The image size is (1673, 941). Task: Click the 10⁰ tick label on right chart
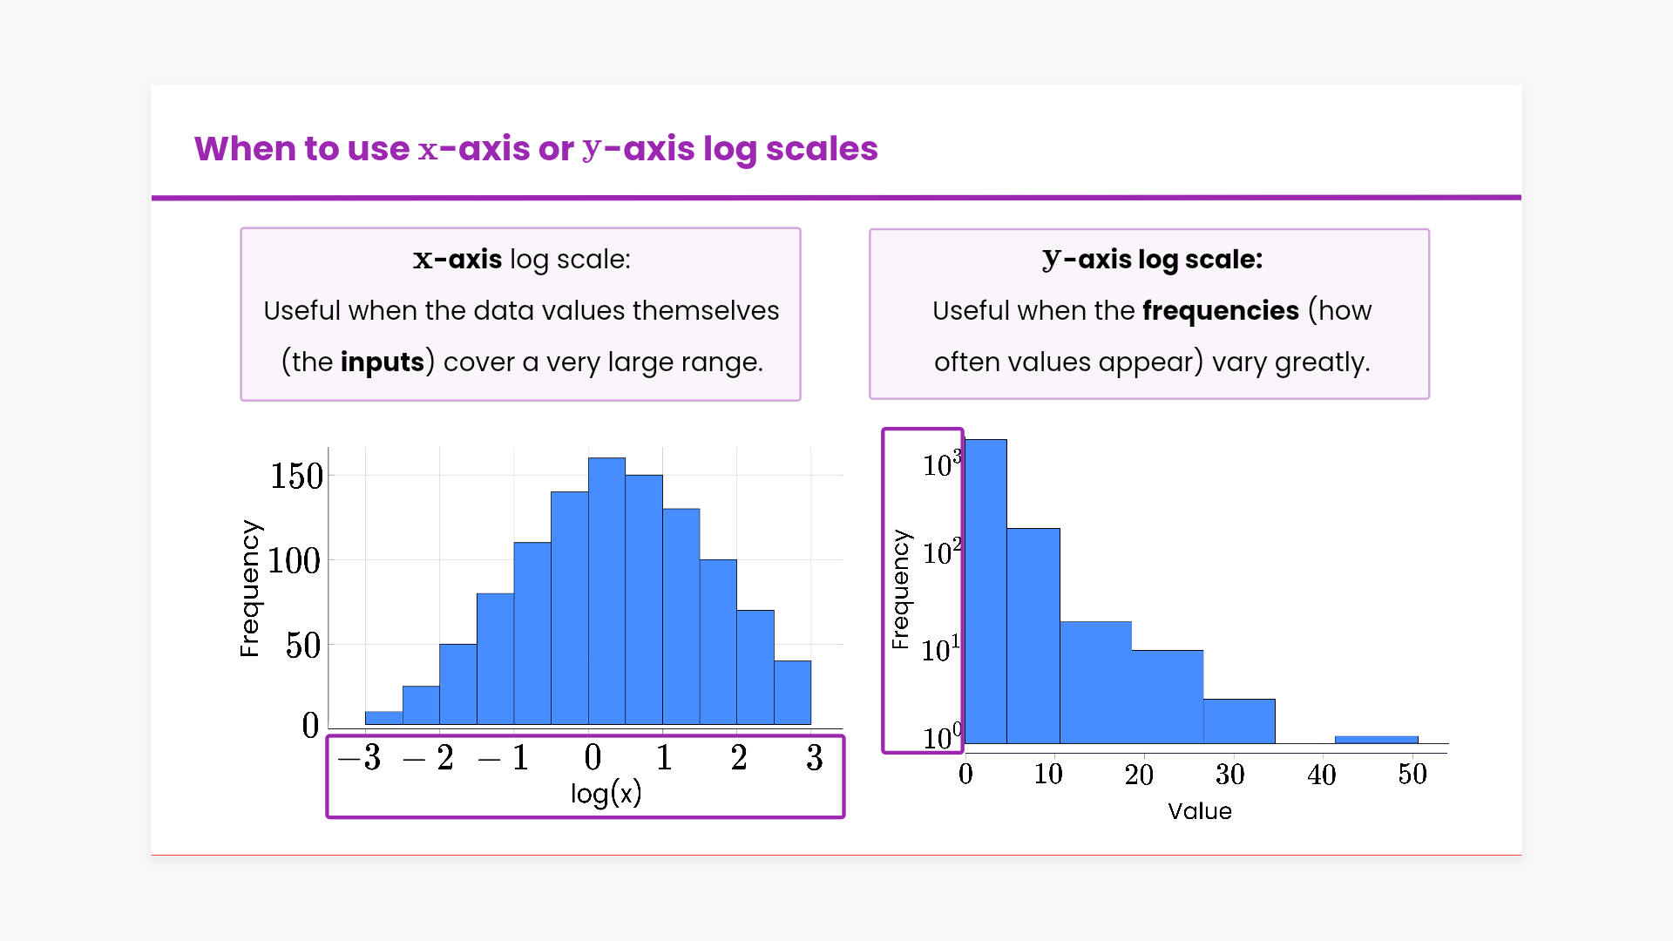pyautogui.click(x=941, y=737)
